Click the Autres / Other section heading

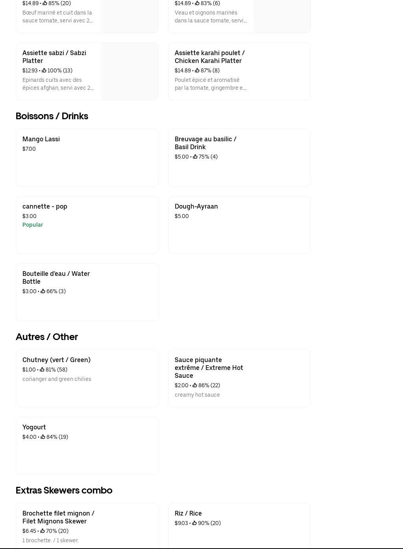tap(47, 337)
